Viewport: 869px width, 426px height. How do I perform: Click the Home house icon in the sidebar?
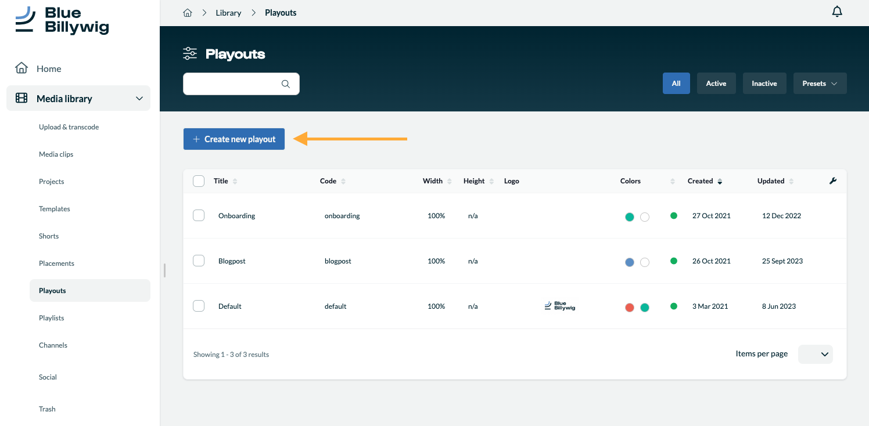[21, 68]
